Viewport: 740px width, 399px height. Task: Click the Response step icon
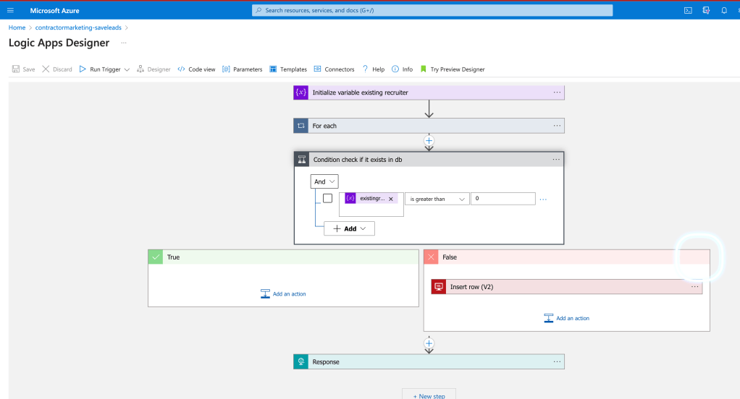click(x=301, y=362)
